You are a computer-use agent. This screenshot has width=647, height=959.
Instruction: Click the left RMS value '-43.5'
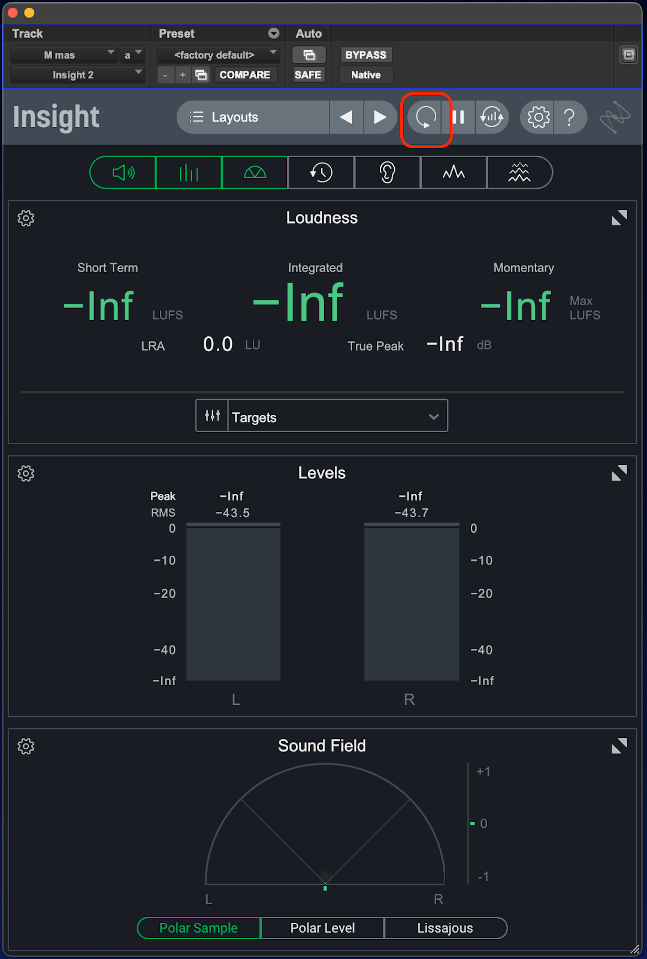tap(233, 513)
